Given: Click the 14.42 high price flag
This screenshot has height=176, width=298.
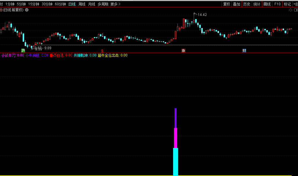Looking at the screenshot, I should pyautogui.click(x=202, y=15).
